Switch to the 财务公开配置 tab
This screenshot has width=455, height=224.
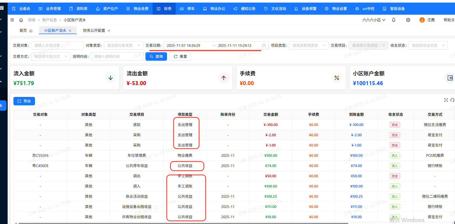[x=94, y=30]
